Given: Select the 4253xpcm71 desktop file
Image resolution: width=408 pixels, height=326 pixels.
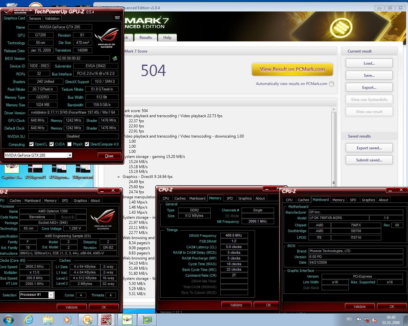Looking at the screenshot, I should [35, 172].
